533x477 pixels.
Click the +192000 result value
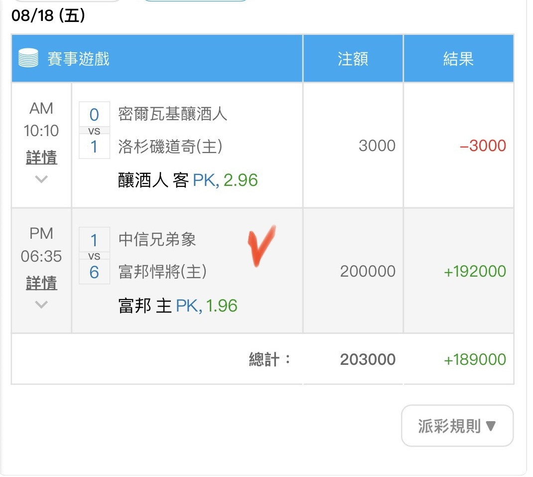click(x=475, y=271)
